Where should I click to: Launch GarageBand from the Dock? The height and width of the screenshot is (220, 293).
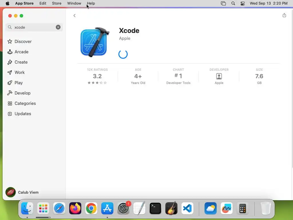(171, 208)
